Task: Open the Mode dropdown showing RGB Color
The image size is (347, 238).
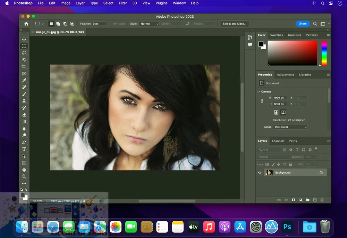Action: point(290,127)
